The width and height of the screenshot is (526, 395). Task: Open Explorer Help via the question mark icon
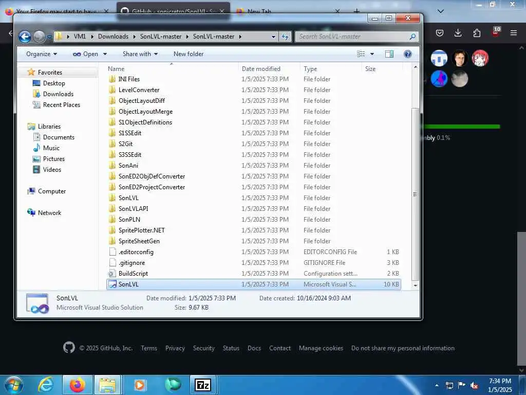(407, 54)
